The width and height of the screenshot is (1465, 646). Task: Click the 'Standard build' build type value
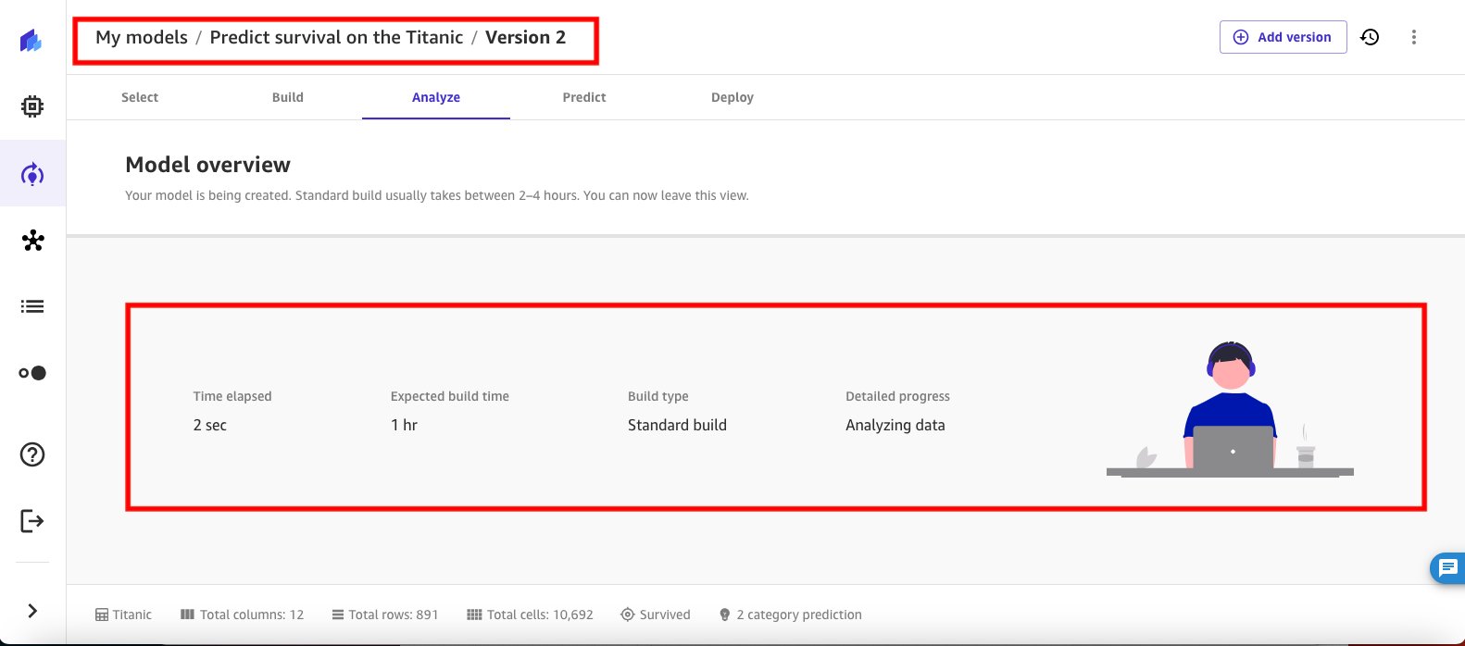click(x=677, y=425)
